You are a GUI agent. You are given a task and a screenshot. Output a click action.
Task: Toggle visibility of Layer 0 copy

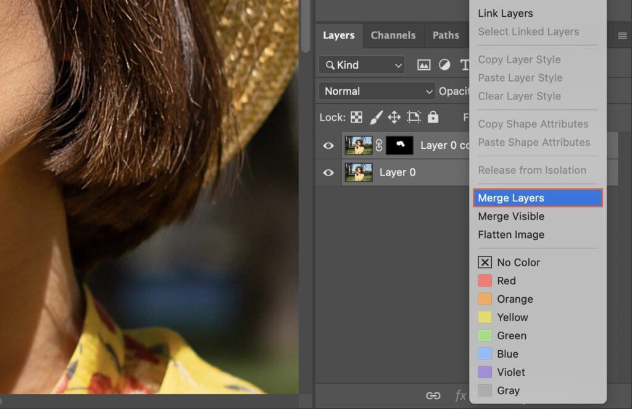tap(328, 145)
